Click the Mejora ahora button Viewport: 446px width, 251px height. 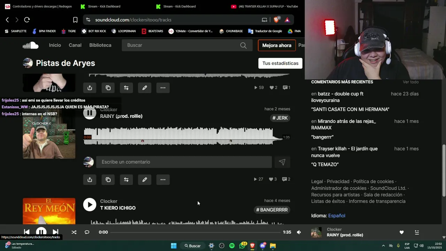click(277, 45)
